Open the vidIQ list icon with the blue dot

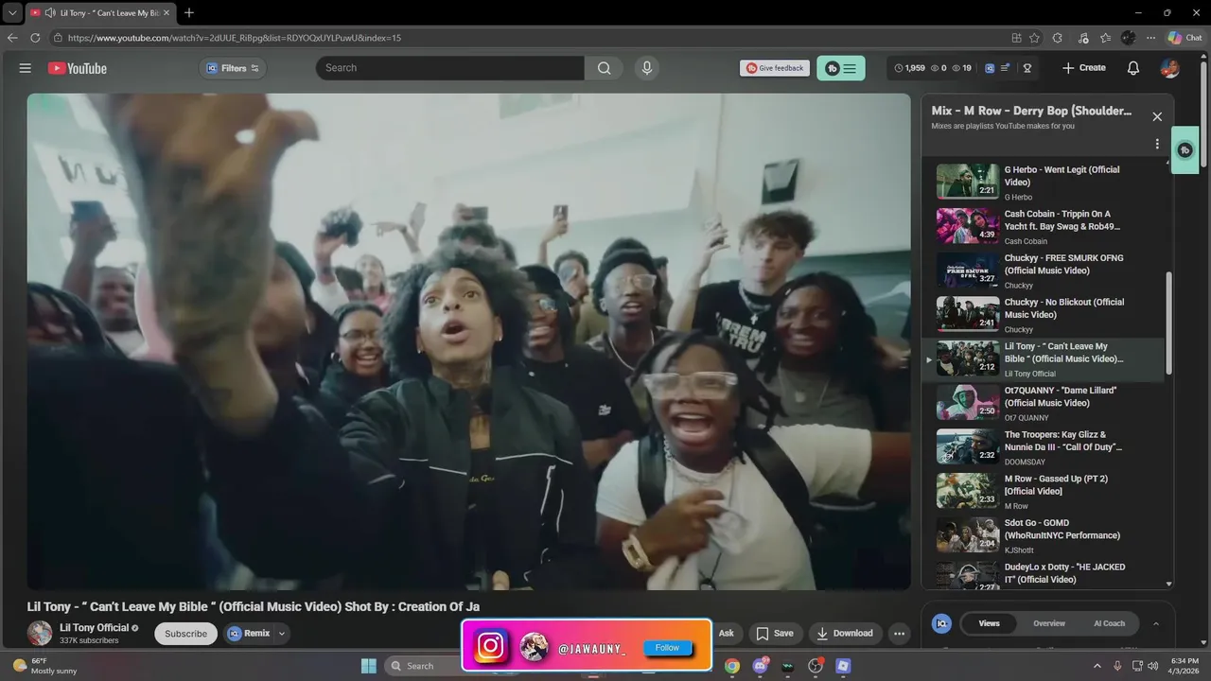pos(1006,68)
